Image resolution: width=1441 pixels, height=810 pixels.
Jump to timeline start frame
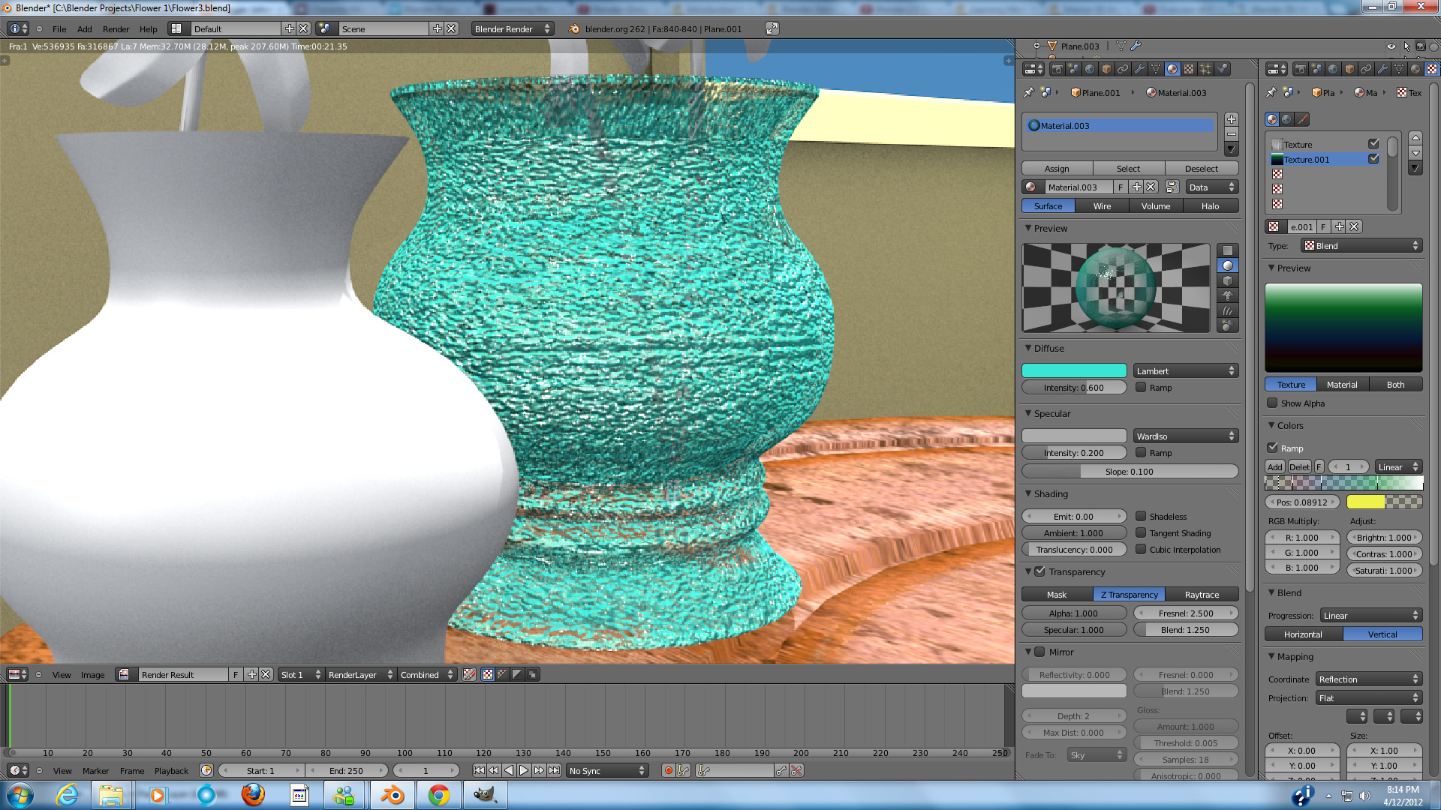(x=479, y=770)
